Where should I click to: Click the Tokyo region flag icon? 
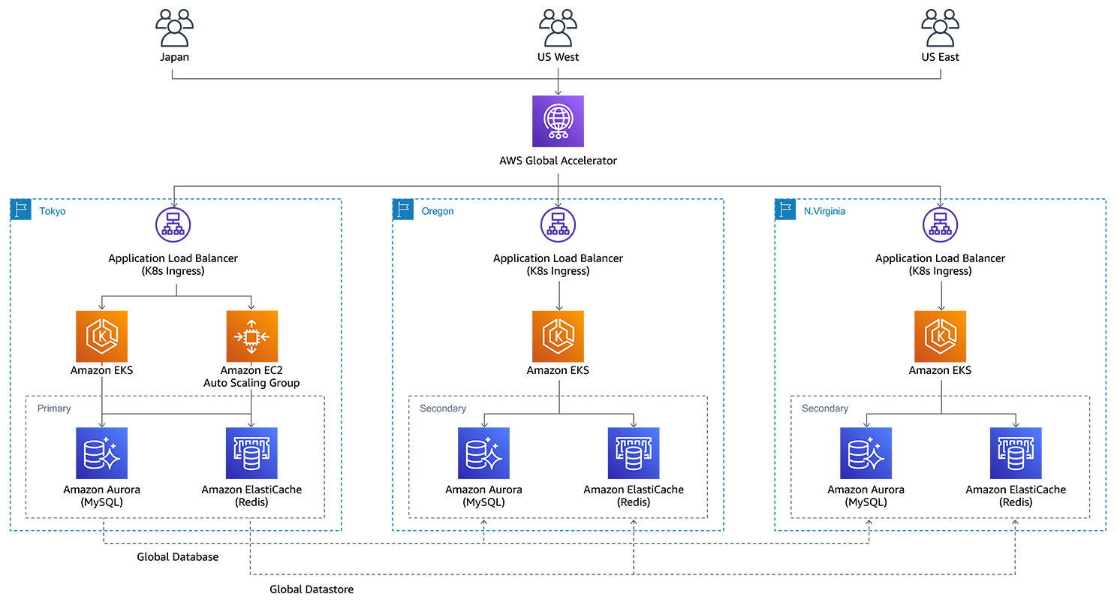(20, 210)
